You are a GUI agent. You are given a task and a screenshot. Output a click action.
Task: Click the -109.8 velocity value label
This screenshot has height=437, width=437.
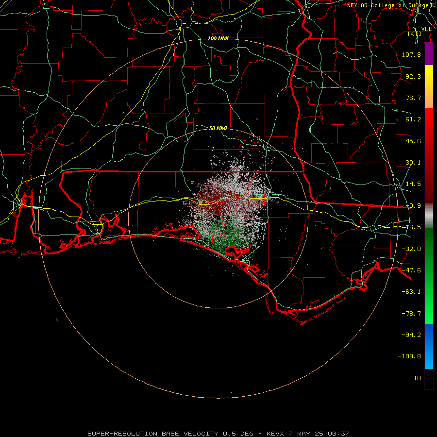coord(409,356)
